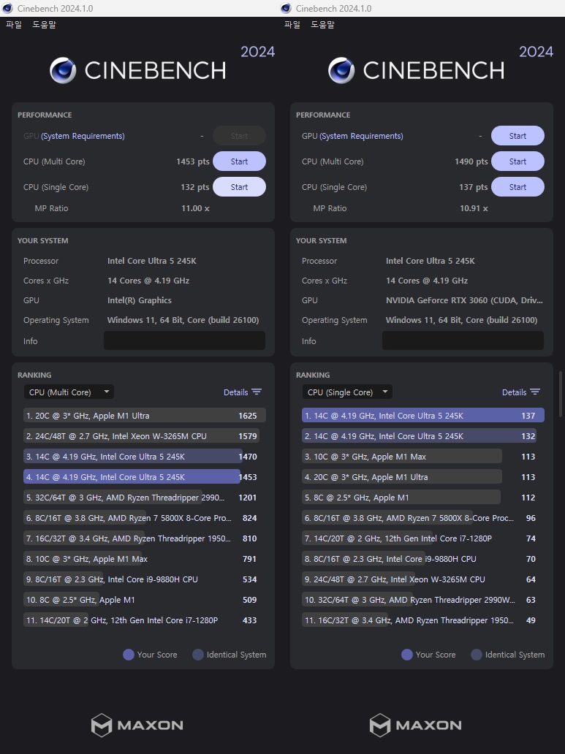The image size is (565, 754).
Task: Start CPU Multi Core test in left window
Action: pyautogui.click(x=239, y=161)
